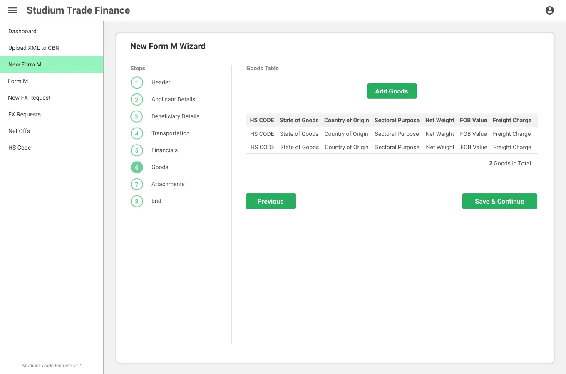
Task: Click the 2 Goods in Total text
Action: (x=510, y=163)
